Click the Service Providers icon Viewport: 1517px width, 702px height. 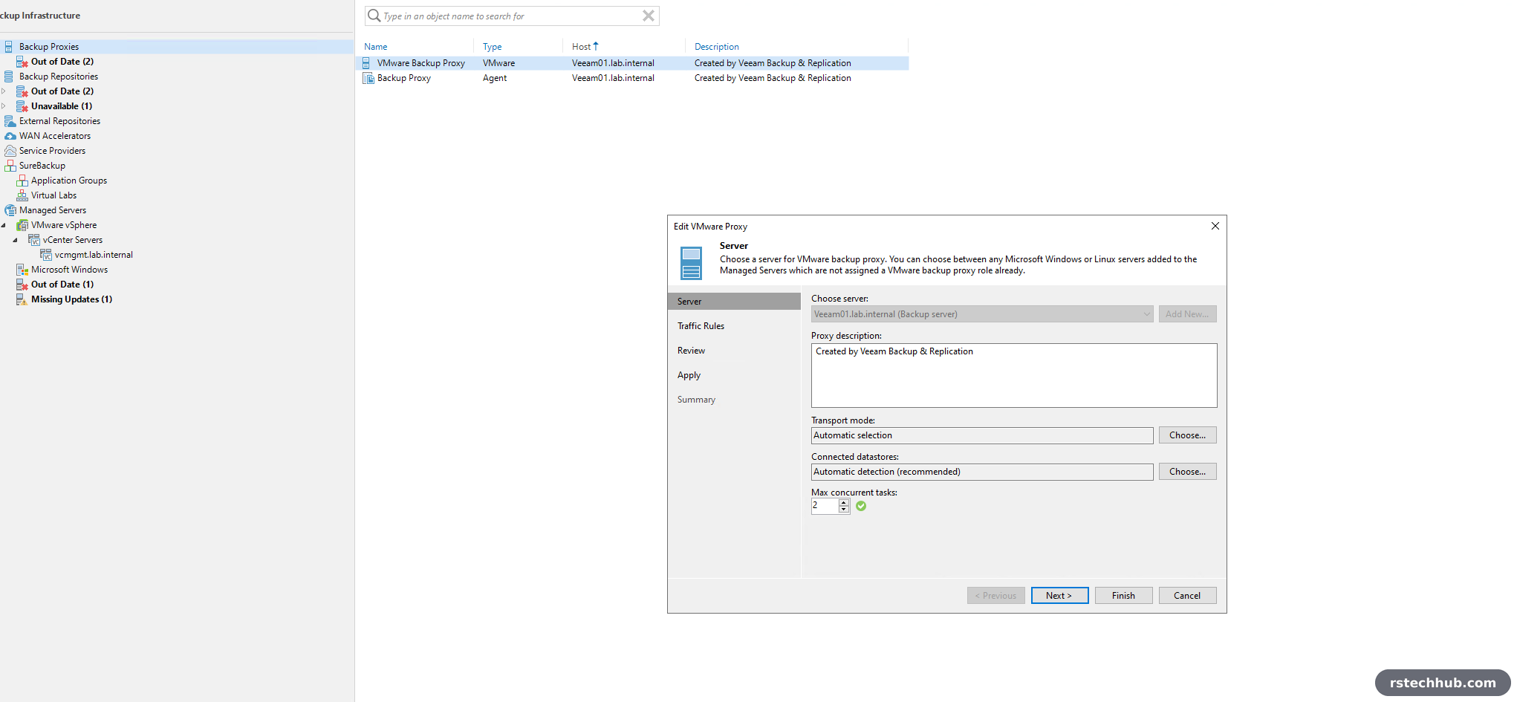click(x=10, y=151)
